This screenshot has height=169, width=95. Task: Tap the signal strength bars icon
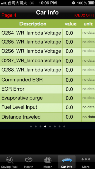pos(4,3)
